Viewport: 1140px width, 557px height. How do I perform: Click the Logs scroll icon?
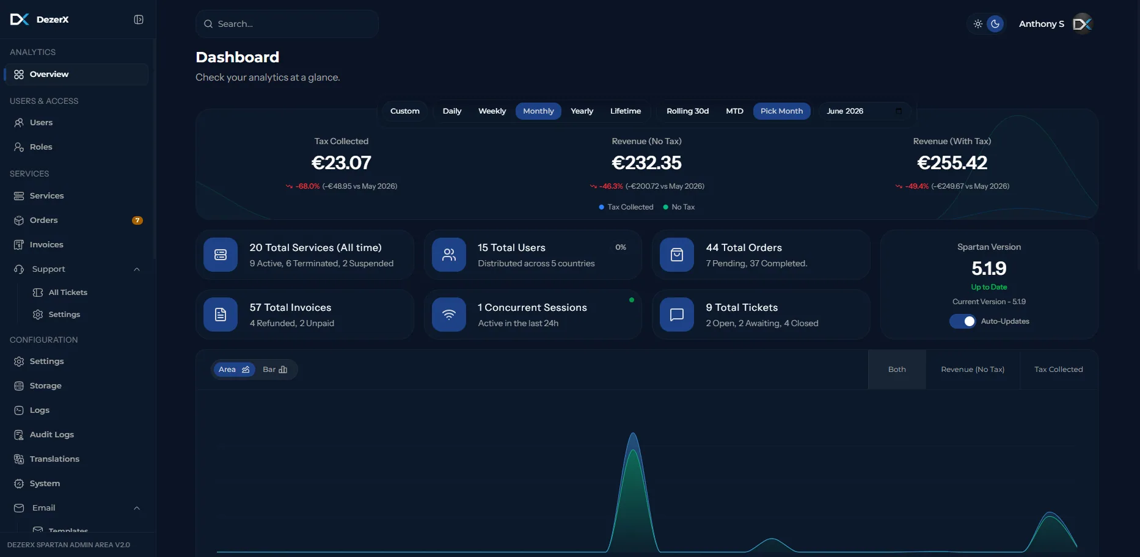tap(19, 410)
